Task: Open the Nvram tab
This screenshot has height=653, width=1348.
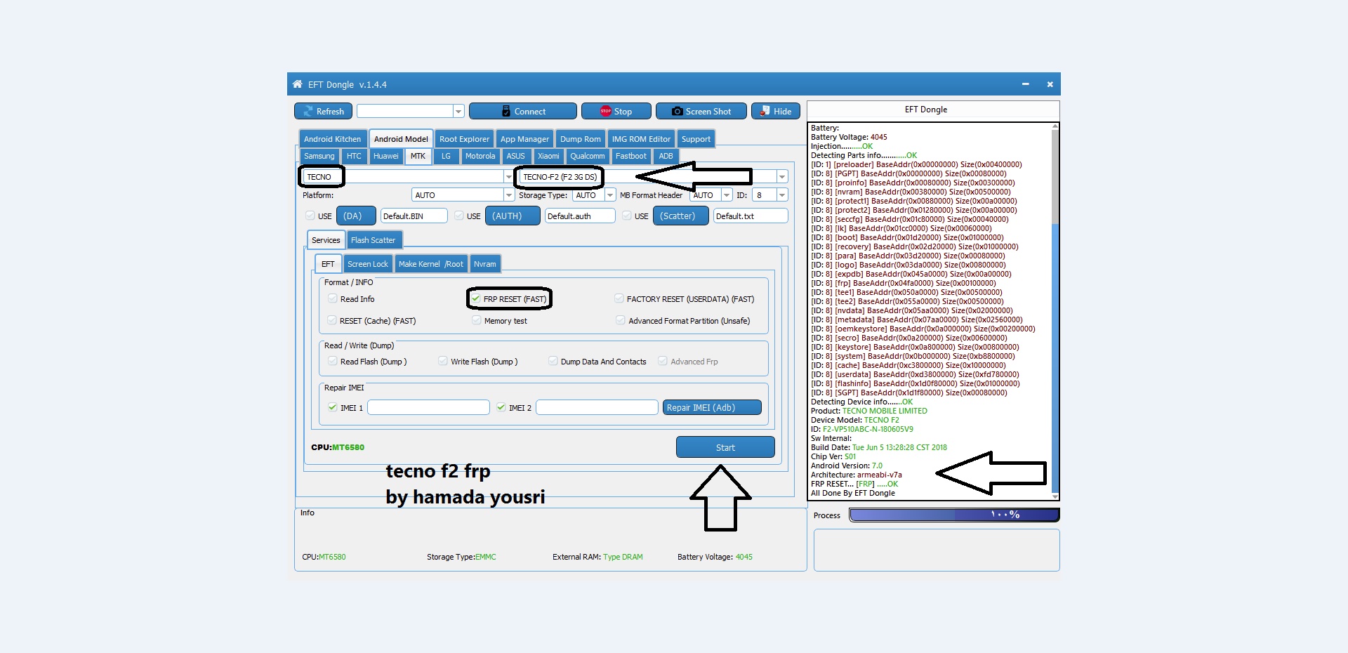Action: pyautogui.click(x=485, y=264)
